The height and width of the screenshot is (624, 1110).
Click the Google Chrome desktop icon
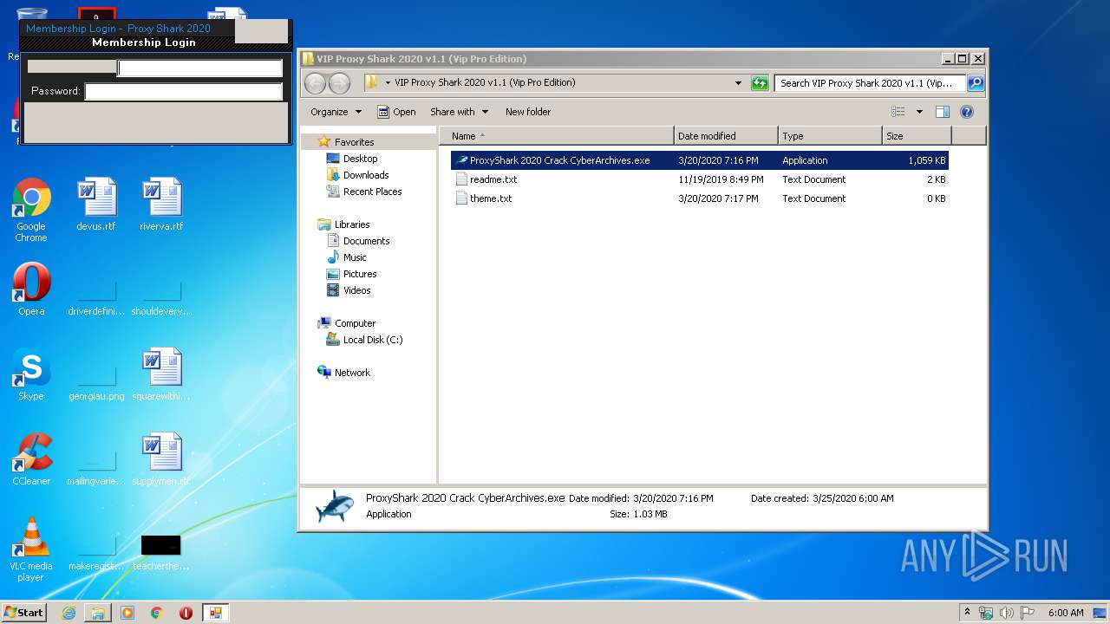tap(31, 211)
